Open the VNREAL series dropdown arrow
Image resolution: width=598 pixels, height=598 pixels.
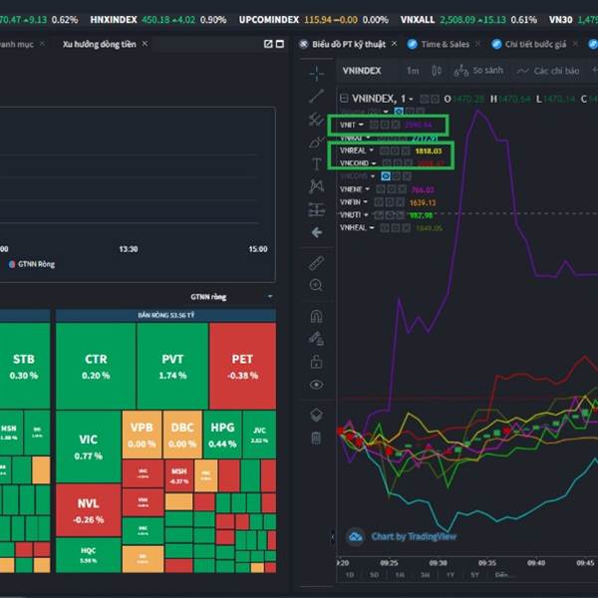tap(371, 150)
